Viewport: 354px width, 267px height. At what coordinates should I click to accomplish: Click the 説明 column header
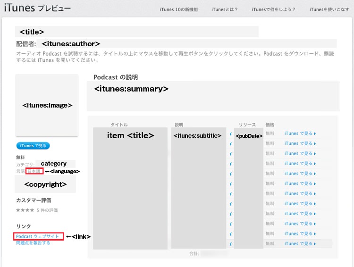click(179, 125)
